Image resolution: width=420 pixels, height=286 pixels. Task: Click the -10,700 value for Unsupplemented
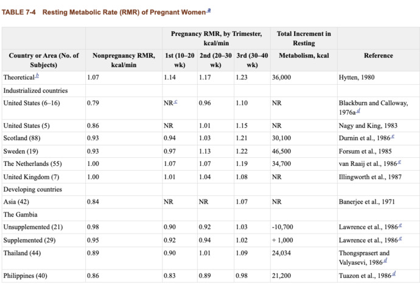click(x=282, y=227)
